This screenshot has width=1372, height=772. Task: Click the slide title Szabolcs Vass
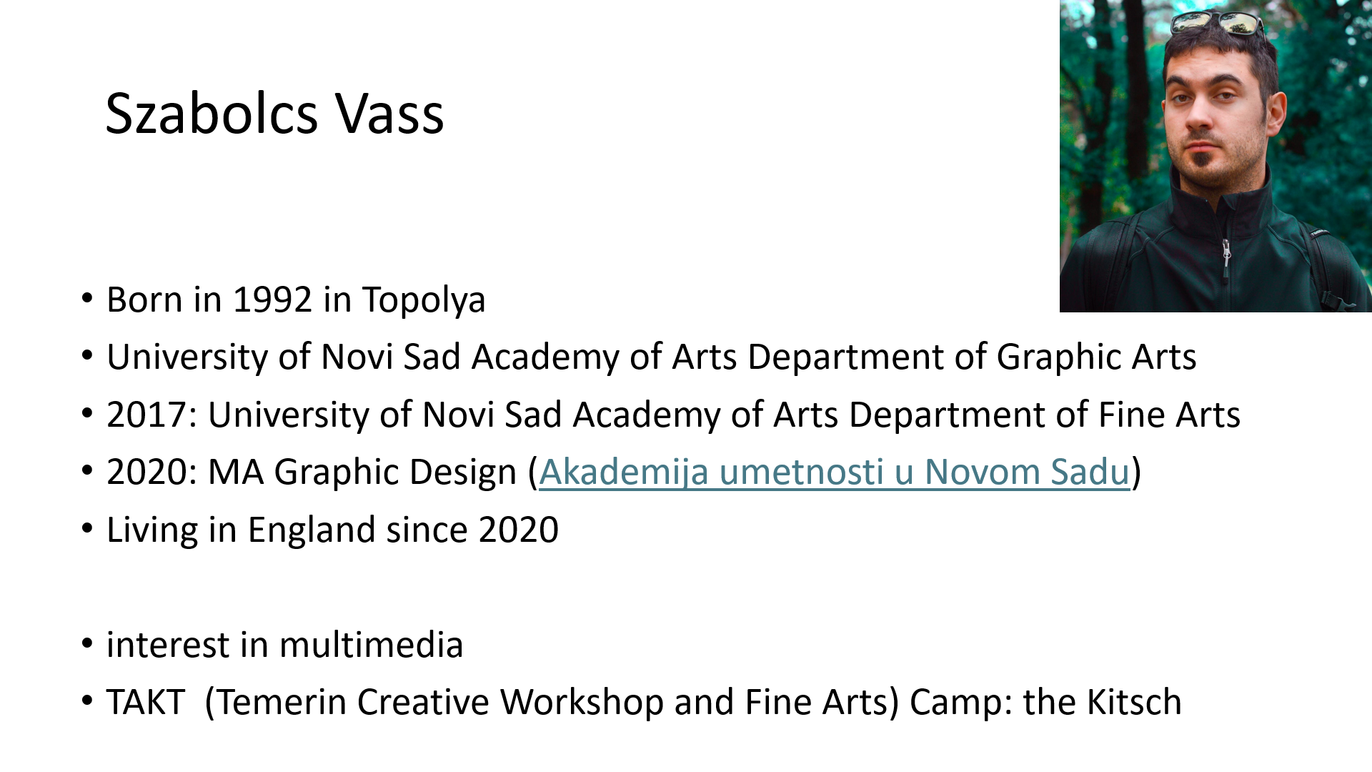(274, 114)
